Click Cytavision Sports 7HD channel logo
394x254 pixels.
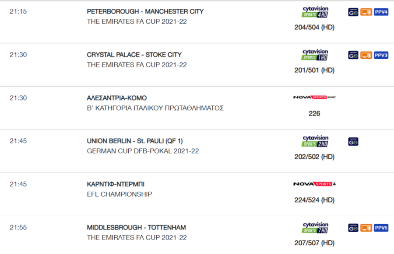[315, 228]
